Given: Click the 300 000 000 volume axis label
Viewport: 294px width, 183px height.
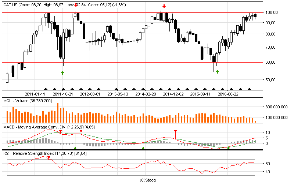Looking at the screenshot, I should click(276, 107).
